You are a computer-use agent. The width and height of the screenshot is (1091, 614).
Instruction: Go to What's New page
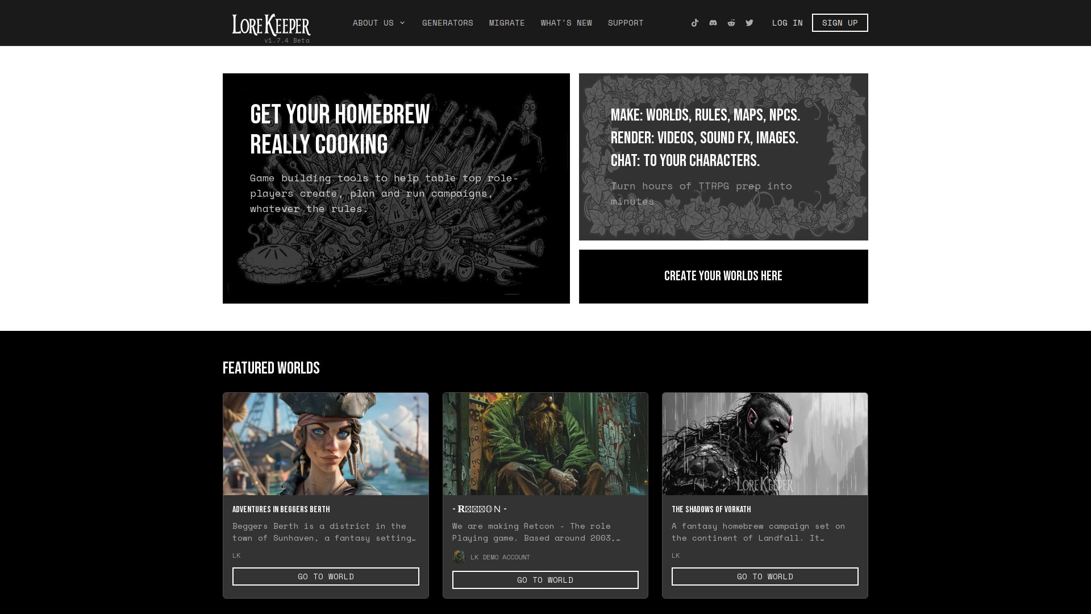566,23
